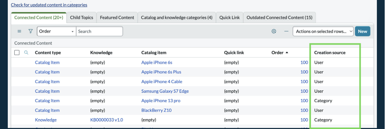Click Catalog Item in BlackBerry Z10 row

point(47,110)
